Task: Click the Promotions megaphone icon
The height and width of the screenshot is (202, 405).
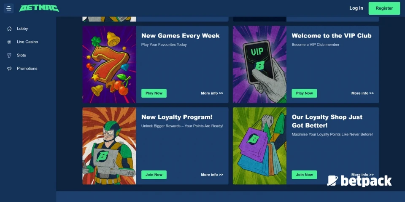Action: pyautogui.click(x=9, y=69)
